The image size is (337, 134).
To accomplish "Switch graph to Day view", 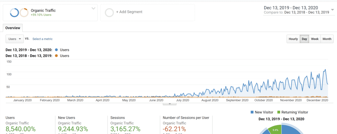I will click(x=304, y=39).
